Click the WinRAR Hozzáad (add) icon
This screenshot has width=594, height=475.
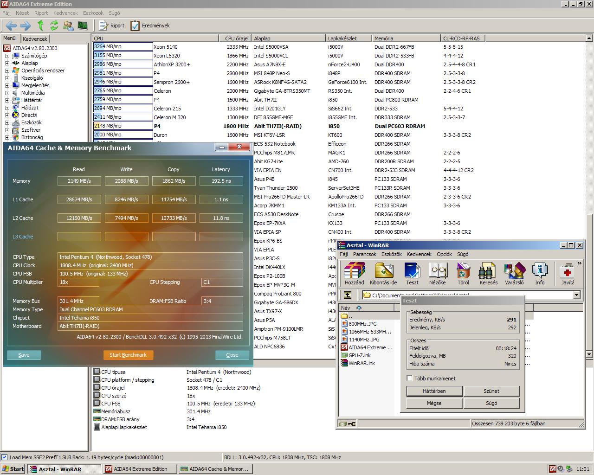click(x=354, y=273)
